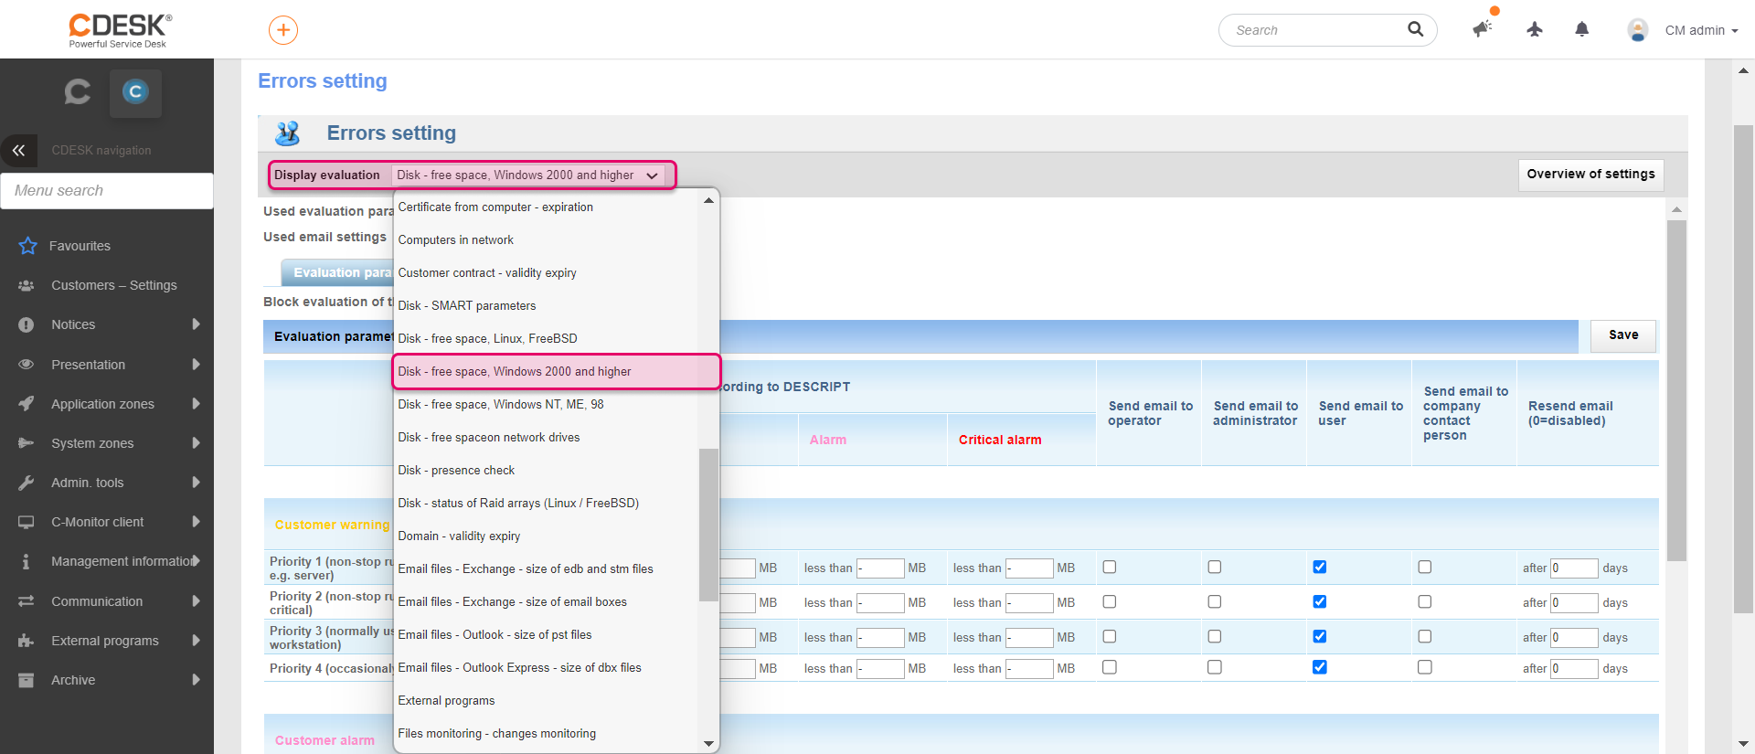Expand the Communication menu
The width and height of the screenshot is (1755, 754).
196,600
